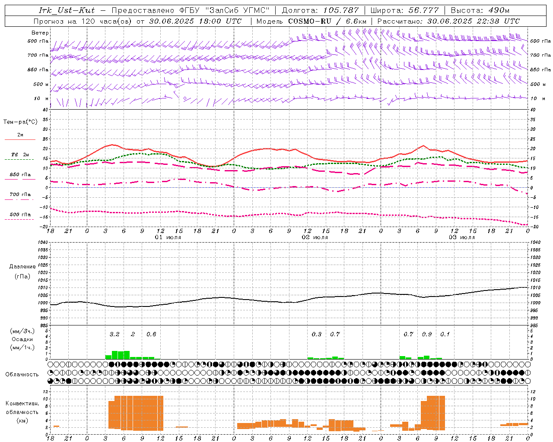Click the (мм/3ч.) units label
Viewport: 553px width, 442px height.
click(22, 331)
